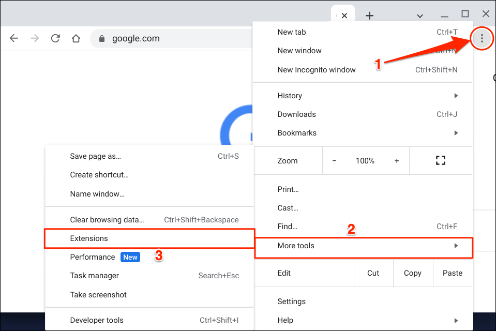Click the Paste button in Edit row
Screen dimensions: 496x331
point(452,273)
